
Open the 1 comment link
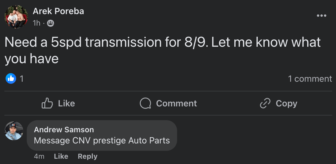click(310, 79)
